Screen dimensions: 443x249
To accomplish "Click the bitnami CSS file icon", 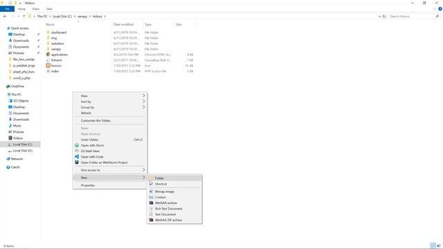I will pyautogui.click(x=48, y=60).
